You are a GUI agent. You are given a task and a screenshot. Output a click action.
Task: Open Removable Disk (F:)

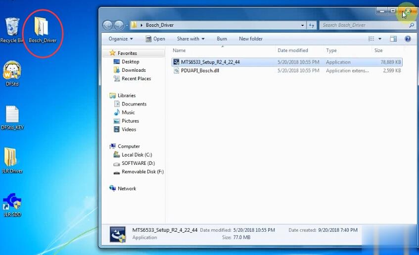[x=142, y=172]
